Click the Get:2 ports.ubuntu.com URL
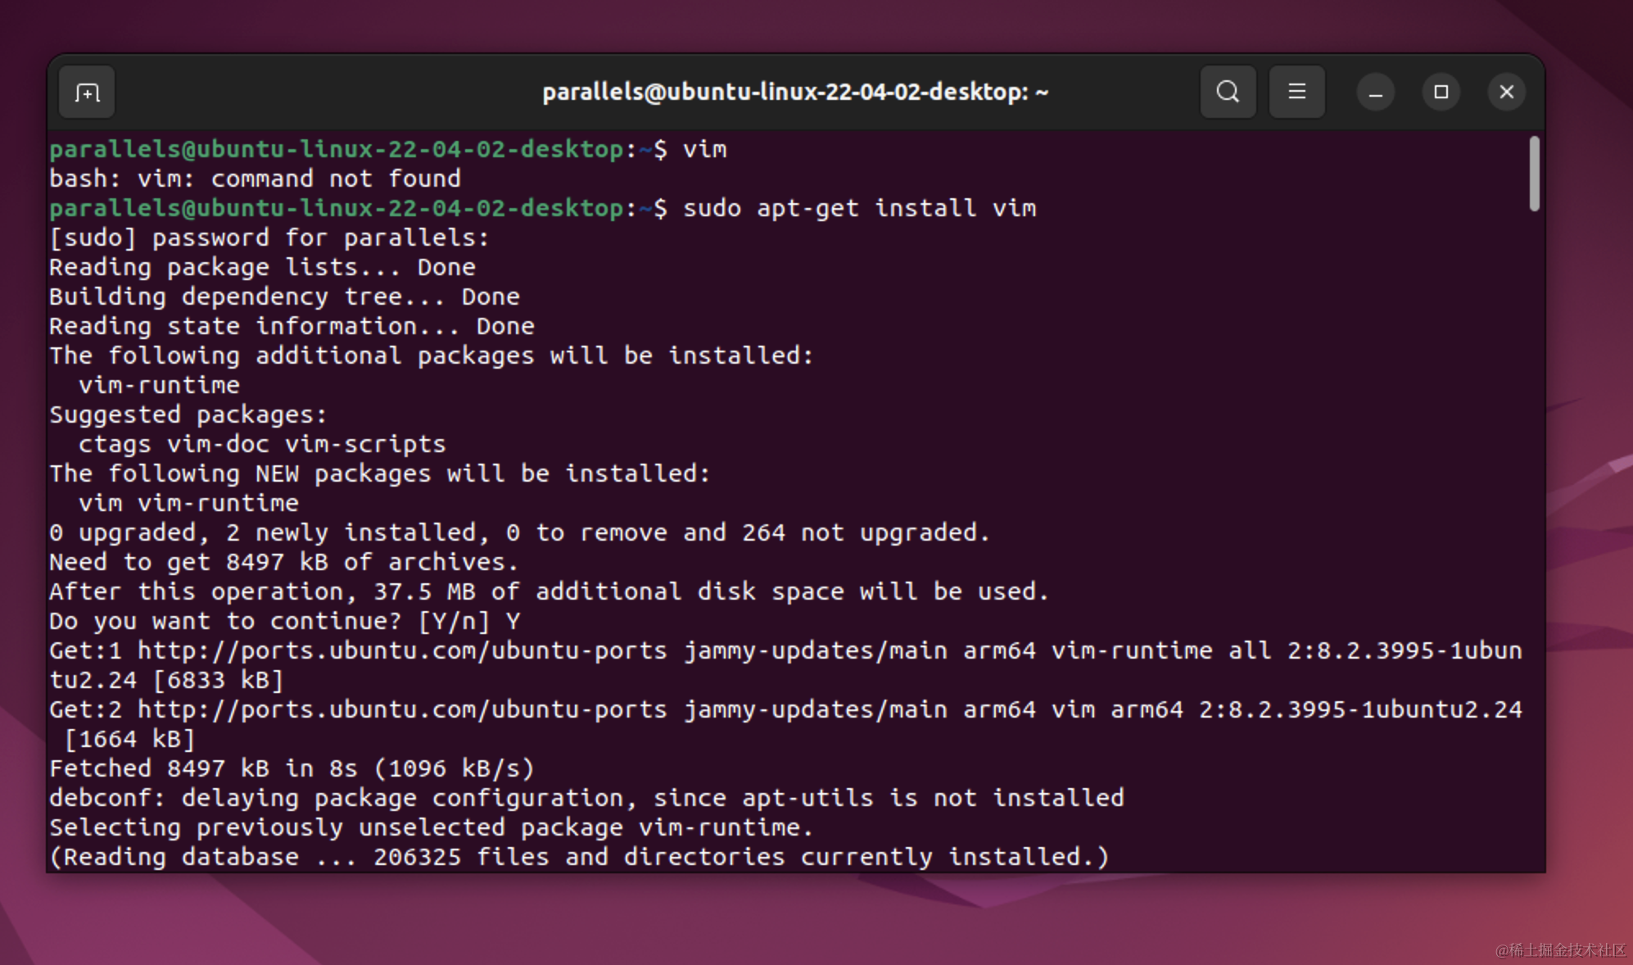The width and height of the screenshot is (1633, 965). pos(401,709)
